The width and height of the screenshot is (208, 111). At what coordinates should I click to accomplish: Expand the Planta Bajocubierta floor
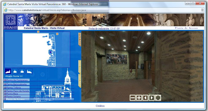point(17,84)
